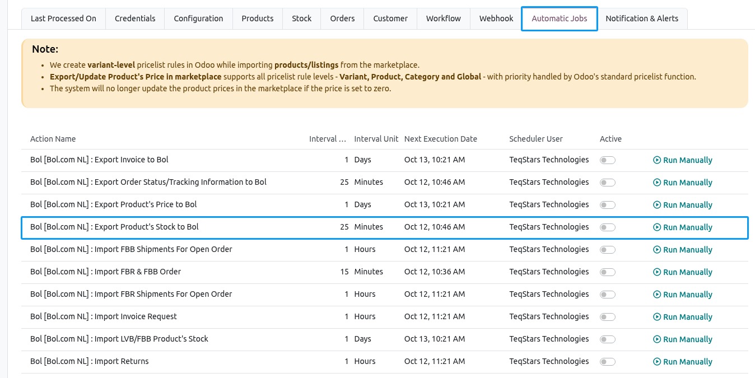
Task: Go to the Products tab
Action: (258, 18)
